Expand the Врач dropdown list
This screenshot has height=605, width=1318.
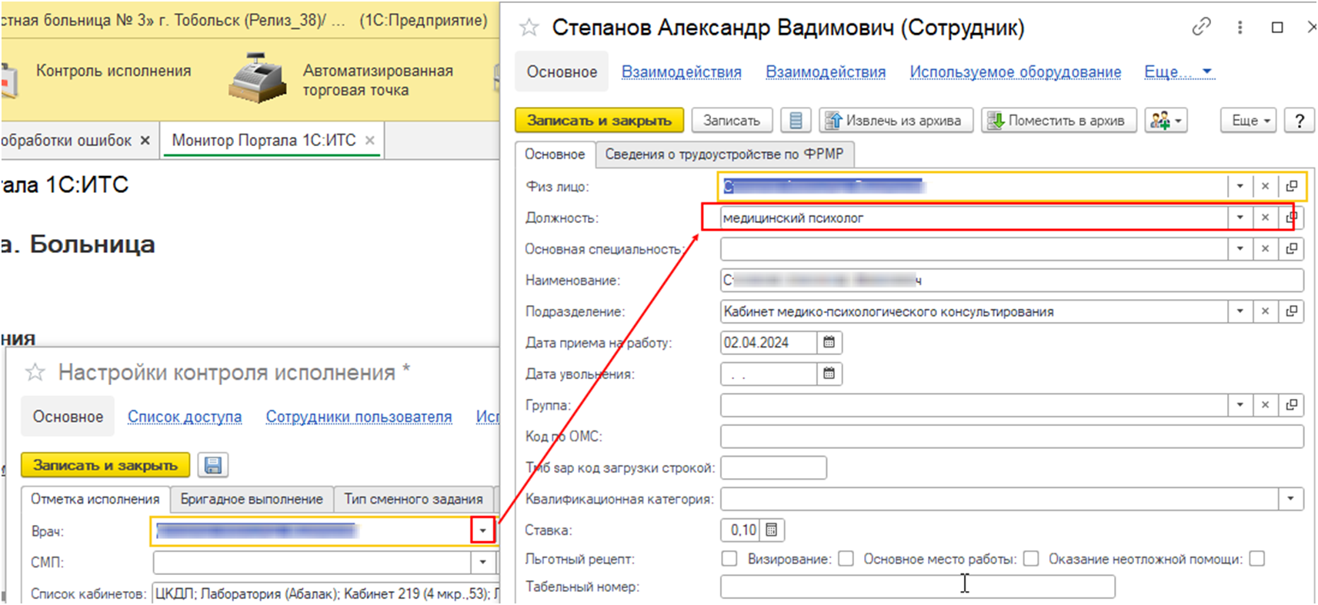coord(482,530)
